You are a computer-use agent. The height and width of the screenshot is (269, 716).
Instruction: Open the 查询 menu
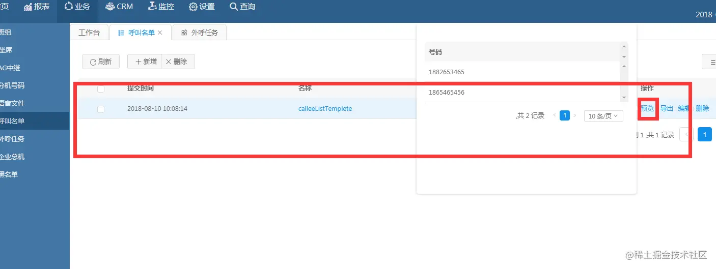click(x=242, y=7)
